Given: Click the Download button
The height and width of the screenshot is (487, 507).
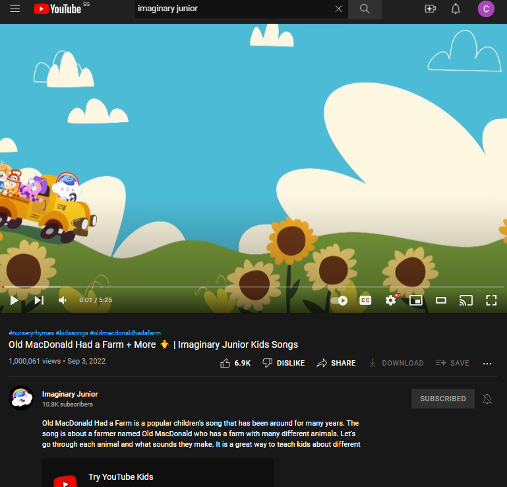Looking at the screenshot, I should click(x=396, y=363).
